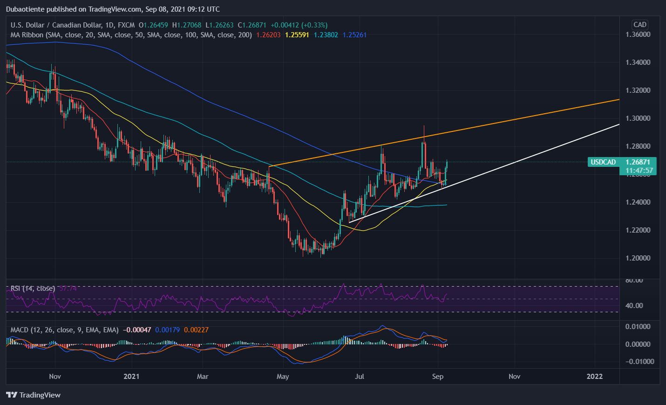This screenshot has height=405, width=666.
Task: Click the 1.25591 SMA 50 value
Action: [297, 35]
